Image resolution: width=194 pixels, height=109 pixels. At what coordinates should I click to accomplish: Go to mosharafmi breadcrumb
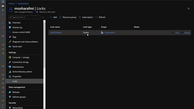coord(23,4)
